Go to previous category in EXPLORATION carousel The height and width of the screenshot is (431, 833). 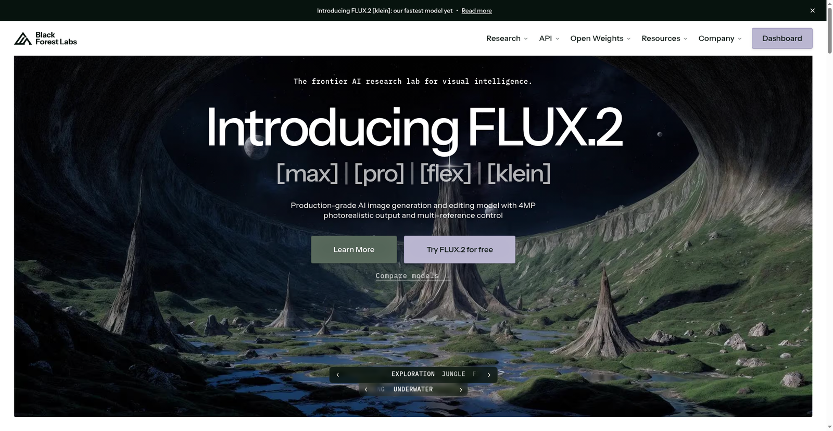337,375
